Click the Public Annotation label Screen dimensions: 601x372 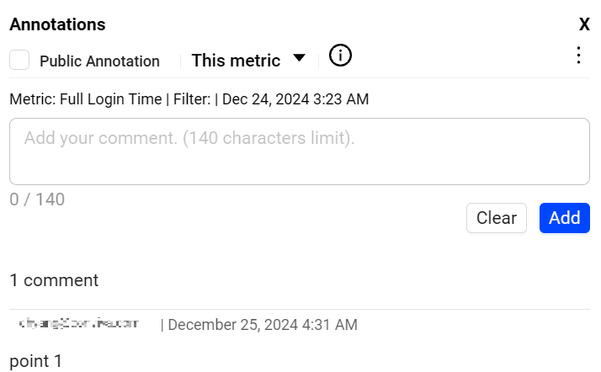(x=99, y=61)
